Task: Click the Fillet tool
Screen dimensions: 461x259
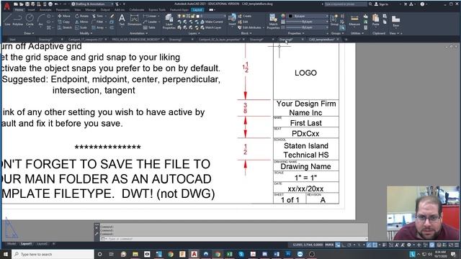Action: coord(97,22)
